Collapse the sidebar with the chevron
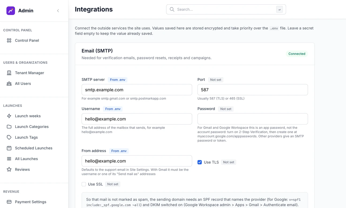 point(58,11)
